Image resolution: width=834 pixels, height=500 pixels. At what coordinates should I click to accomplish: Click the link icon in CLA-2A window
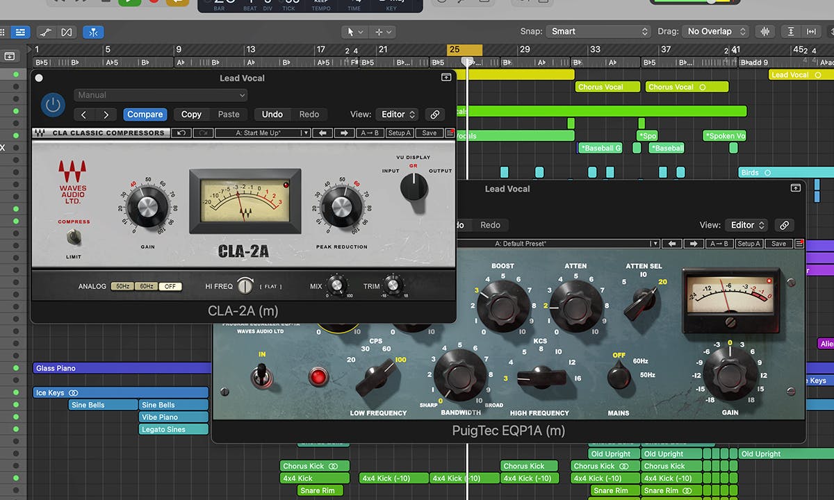435,115
